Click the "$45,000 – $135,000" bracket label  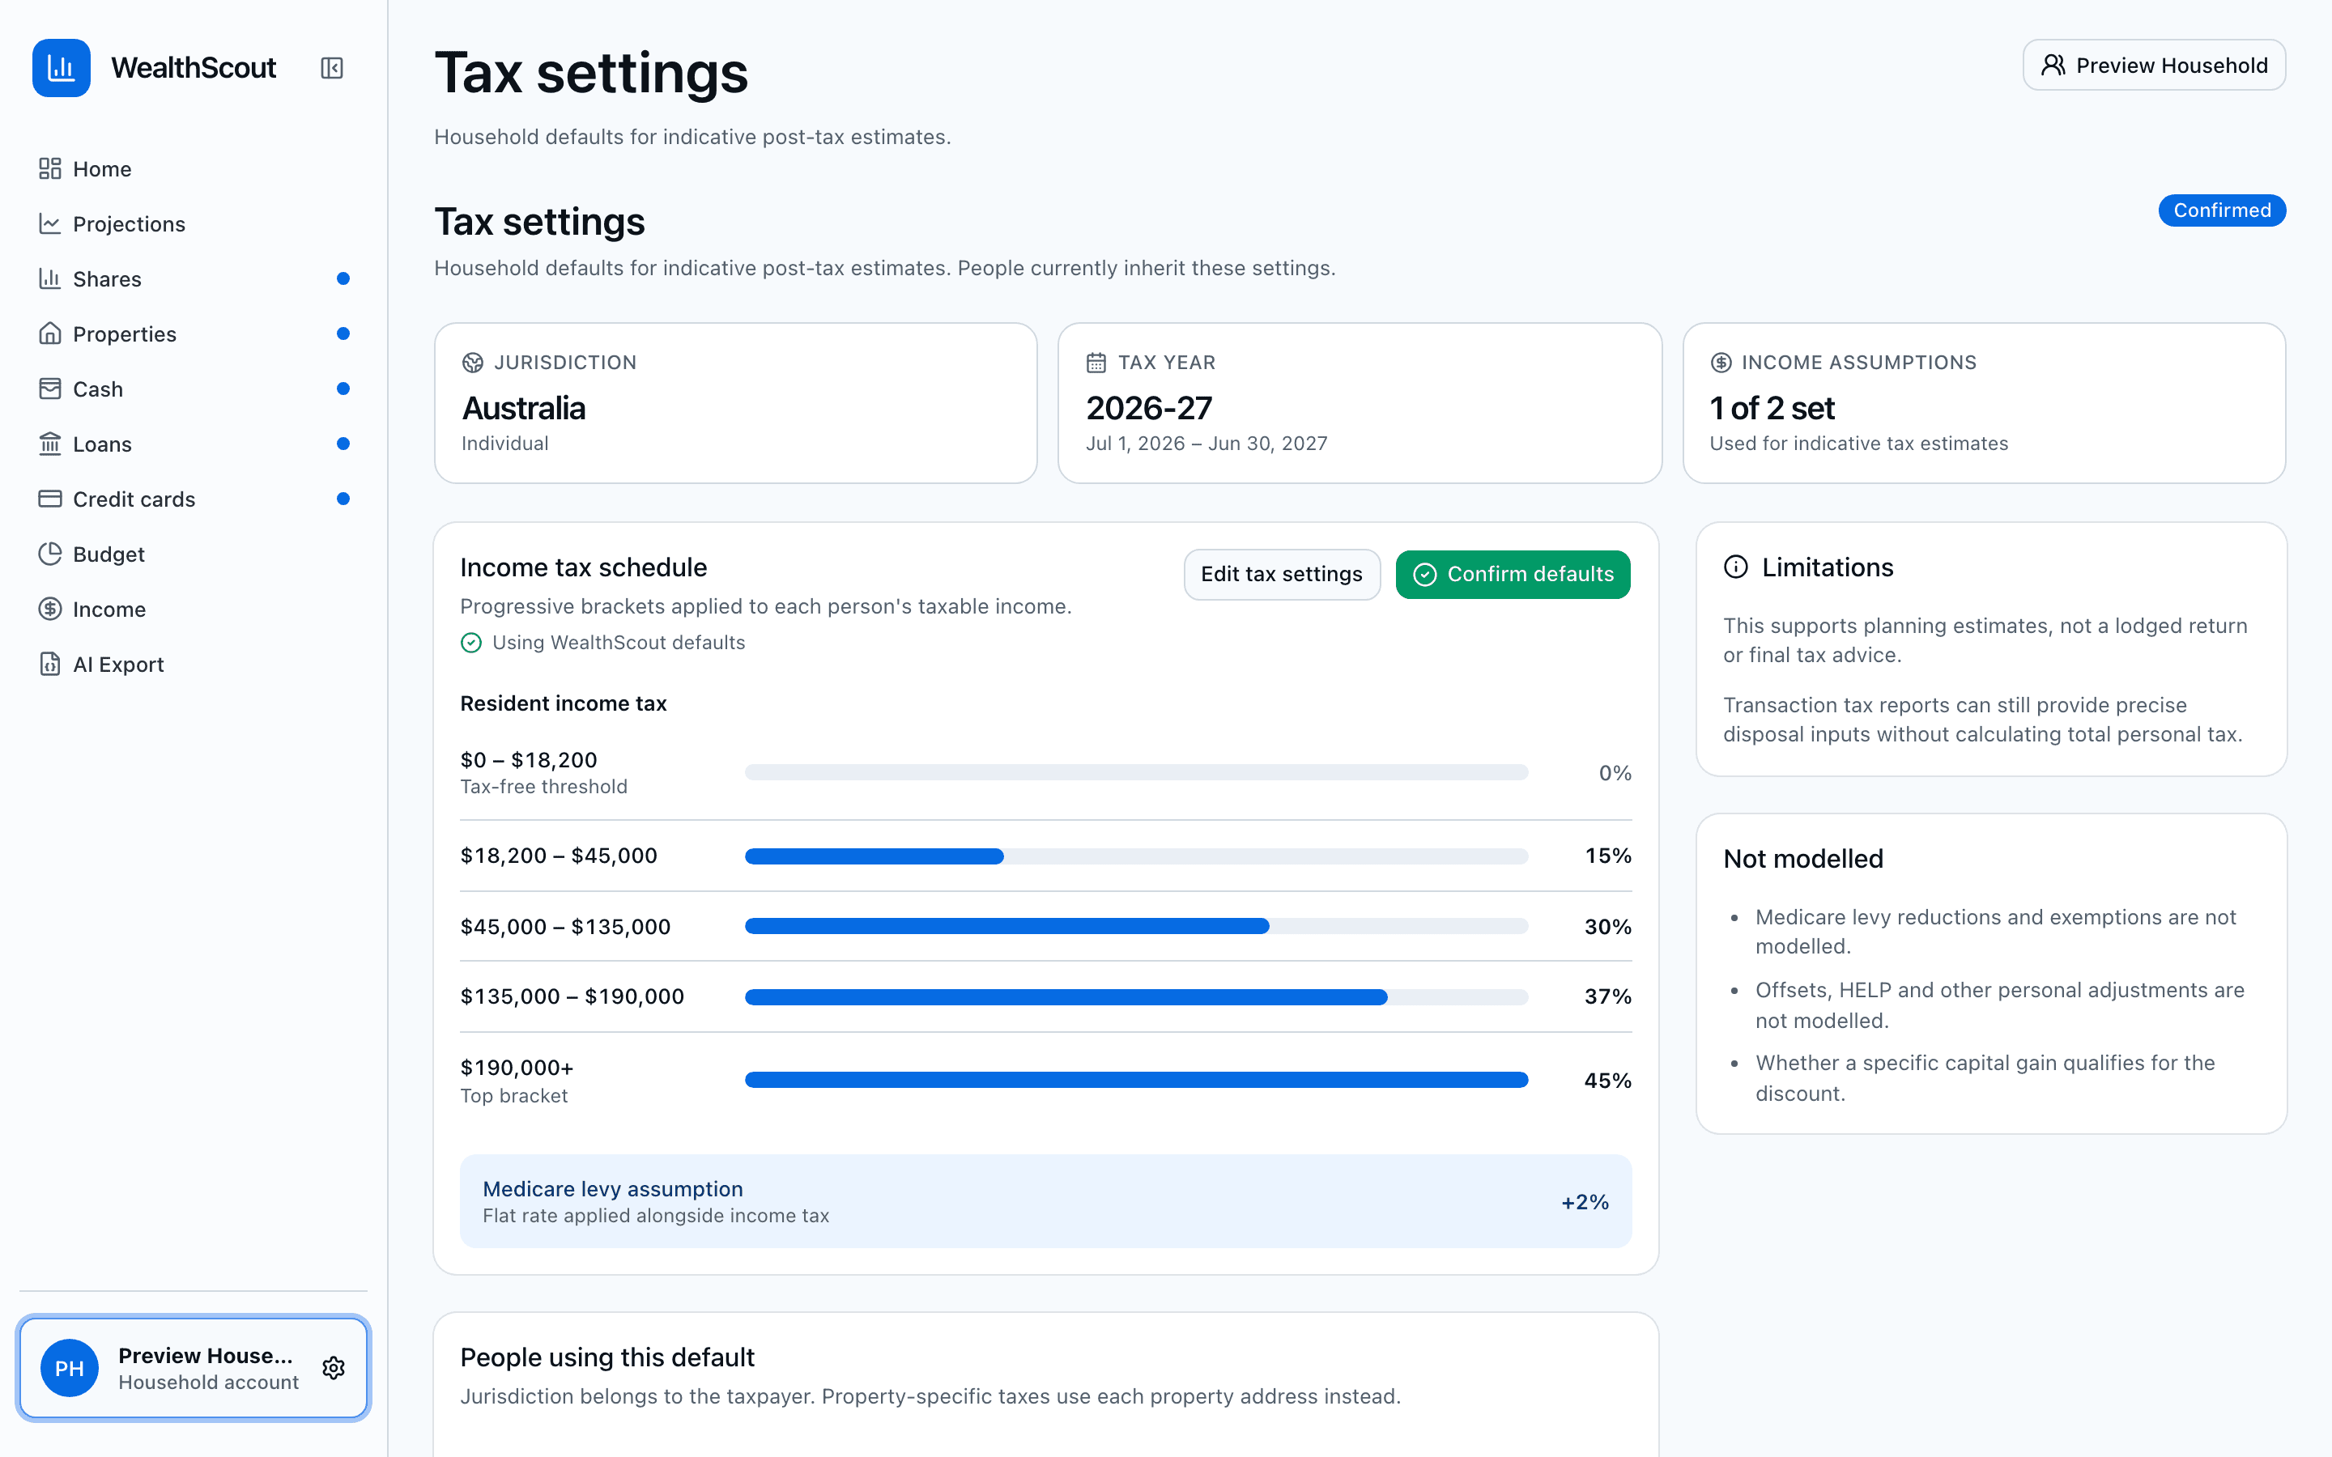(x=566, y=926)
